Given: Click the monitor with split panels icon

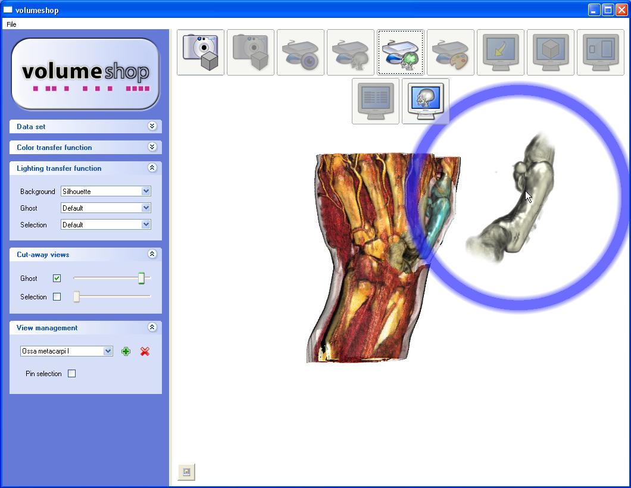Looking at the screenshot, I should click(601, 52).
